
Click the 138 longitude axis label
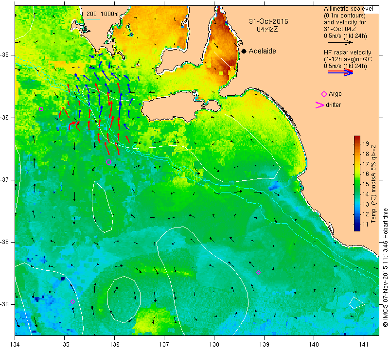pyautogui.click(x=214, y=345)
